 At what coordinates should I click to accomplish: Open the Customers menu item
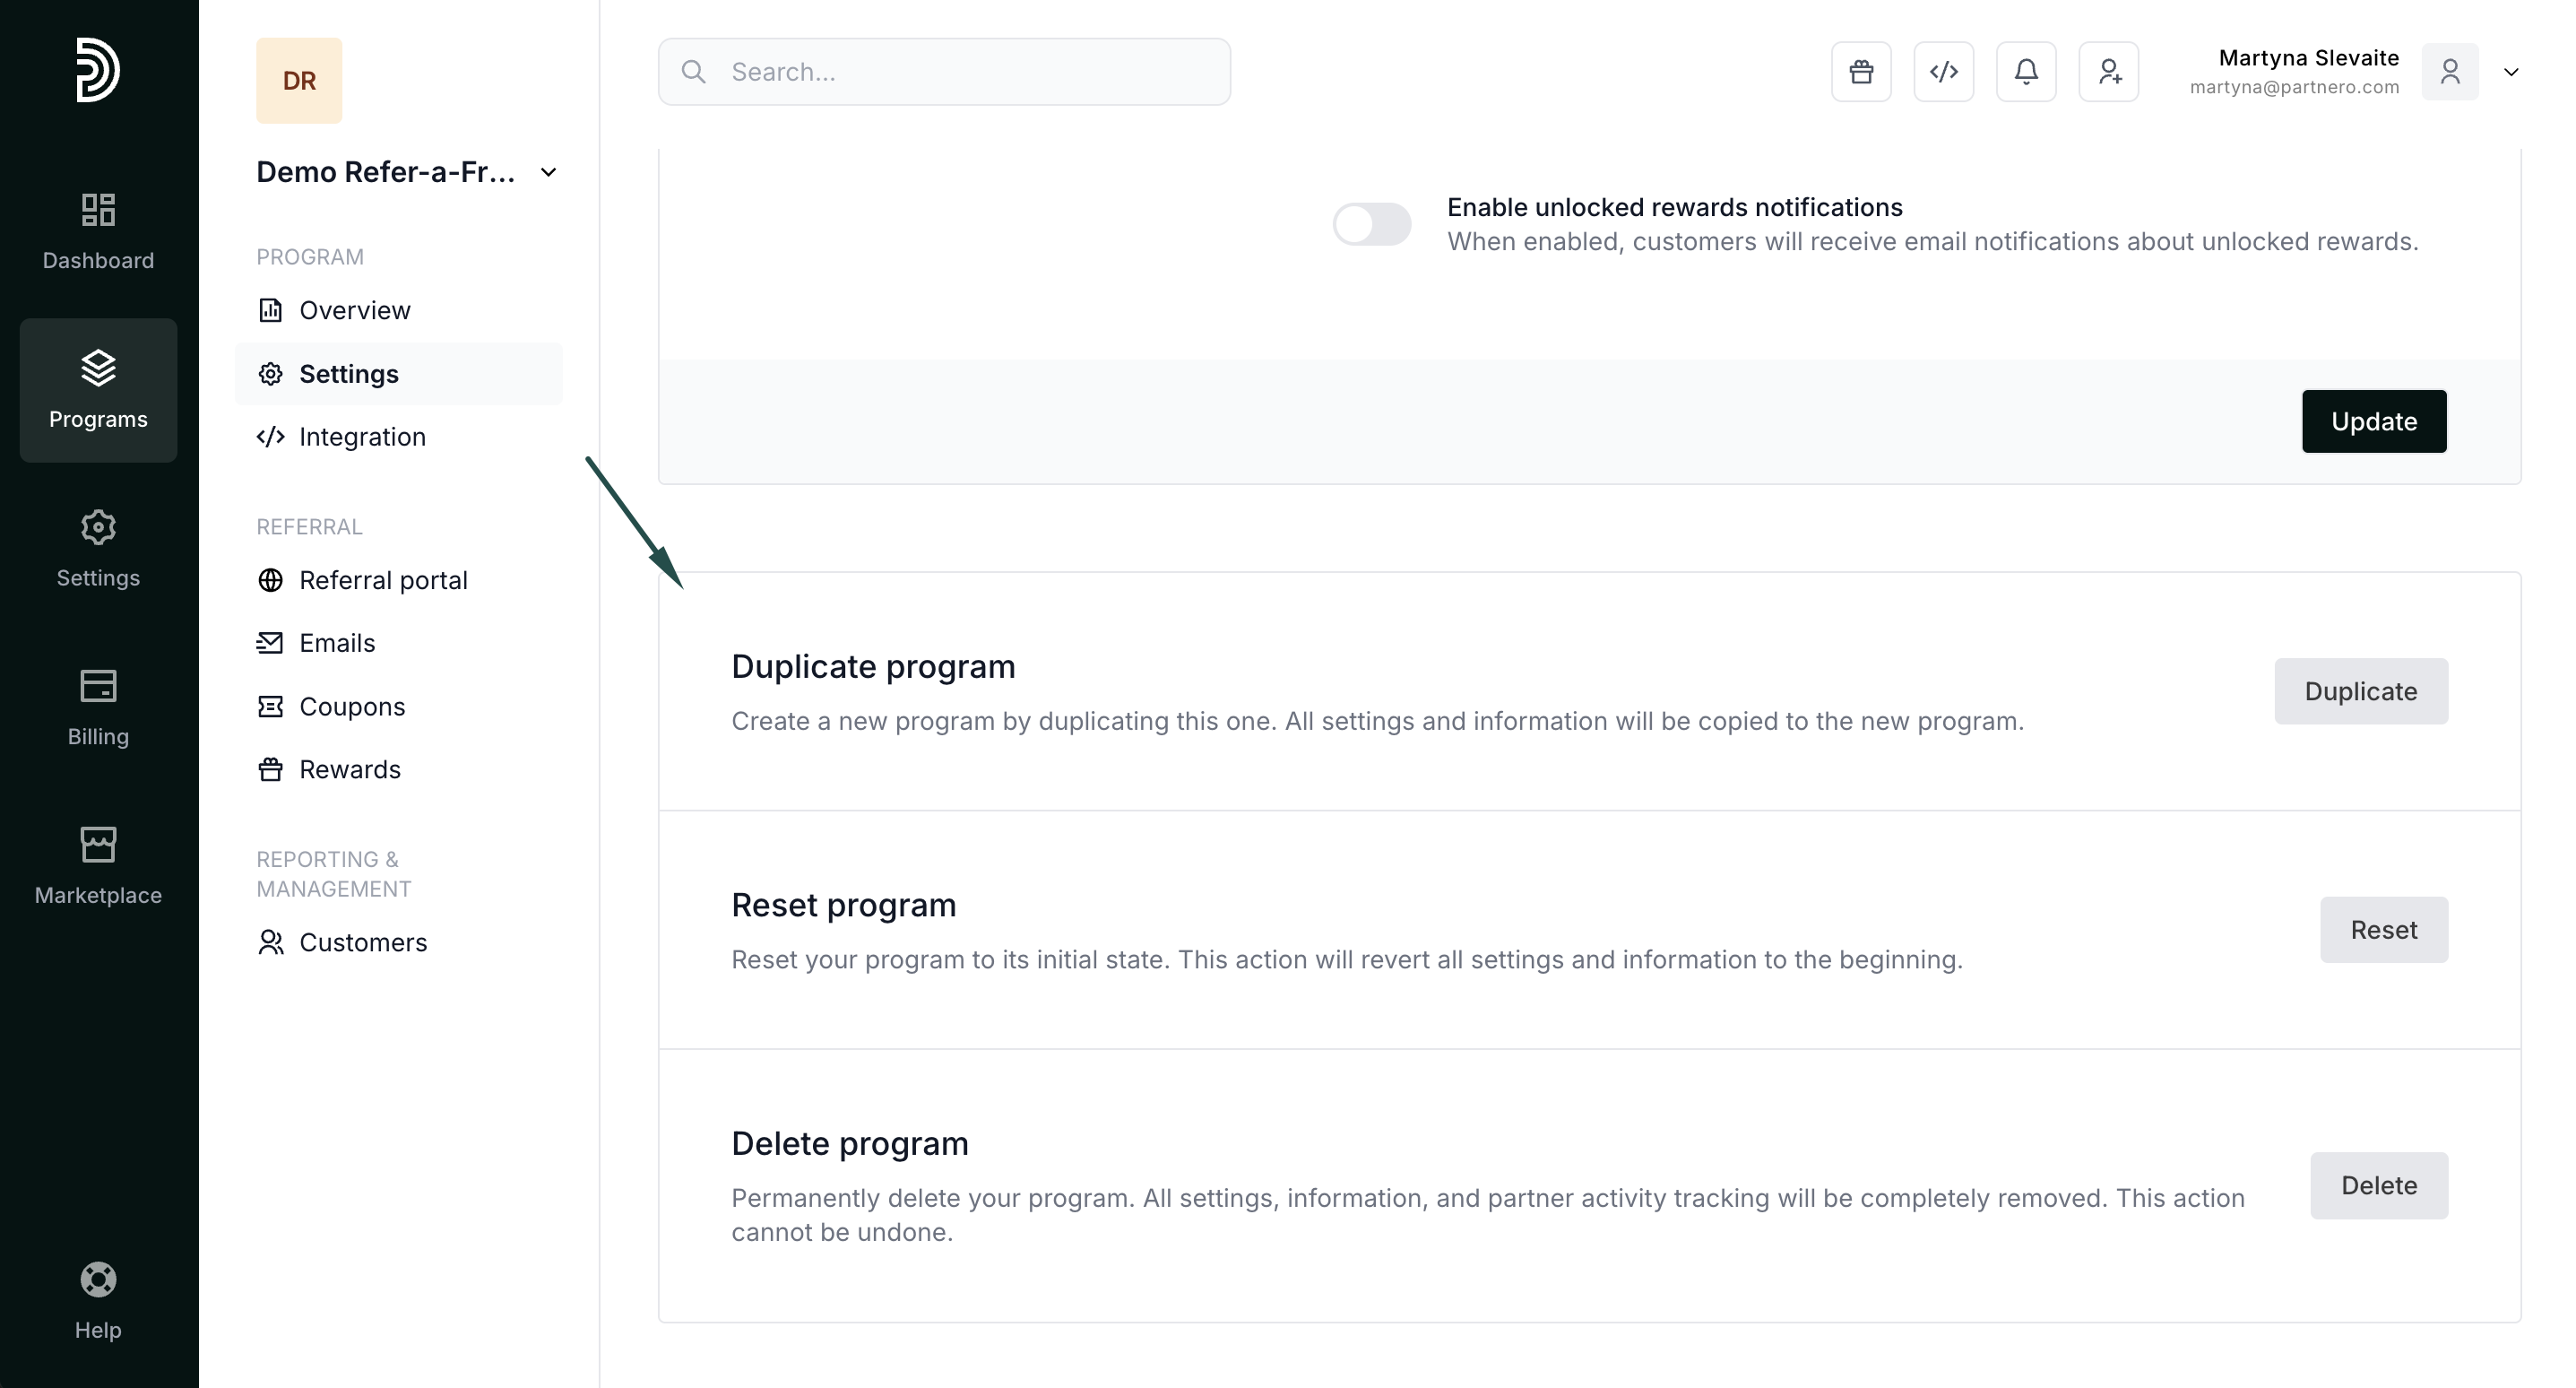click(362, 942)
